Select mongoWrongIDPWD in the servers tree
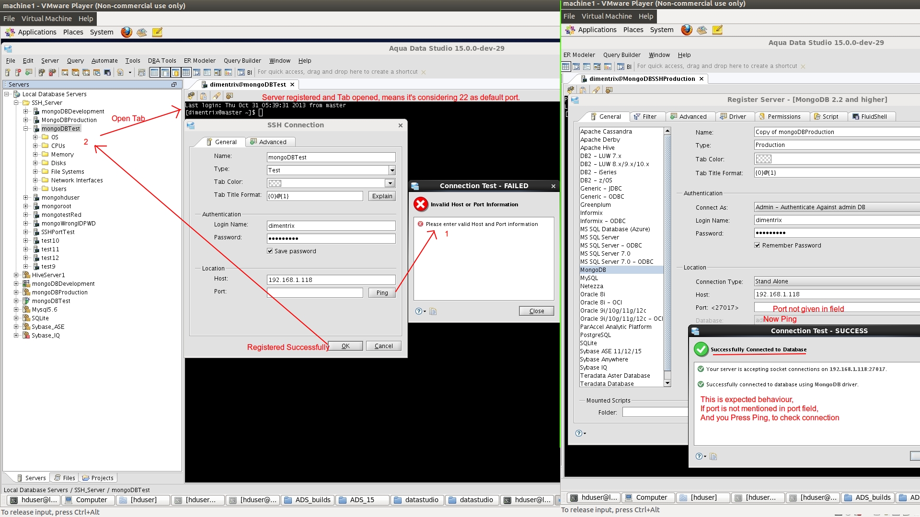This screenshot has width=920, height=517. 69,224
